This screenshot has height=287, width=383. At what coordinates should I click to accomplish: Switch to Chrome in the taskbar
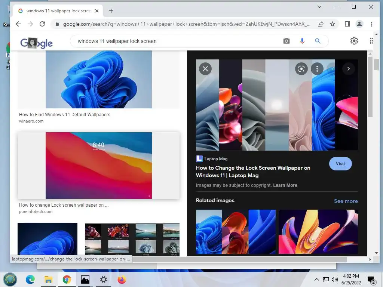coord(67,280)
